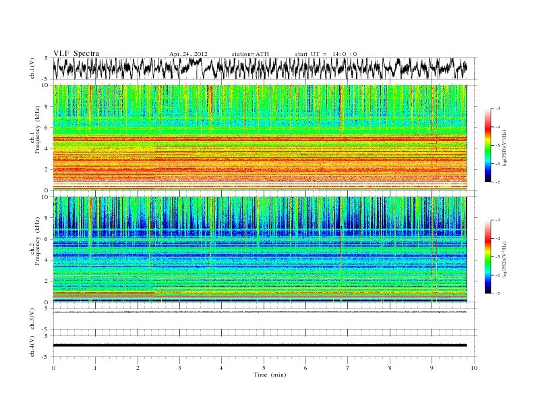Click the ch.1 voltage waveform trace
Screen dimensions: 534x413
(x=260, y=68)
